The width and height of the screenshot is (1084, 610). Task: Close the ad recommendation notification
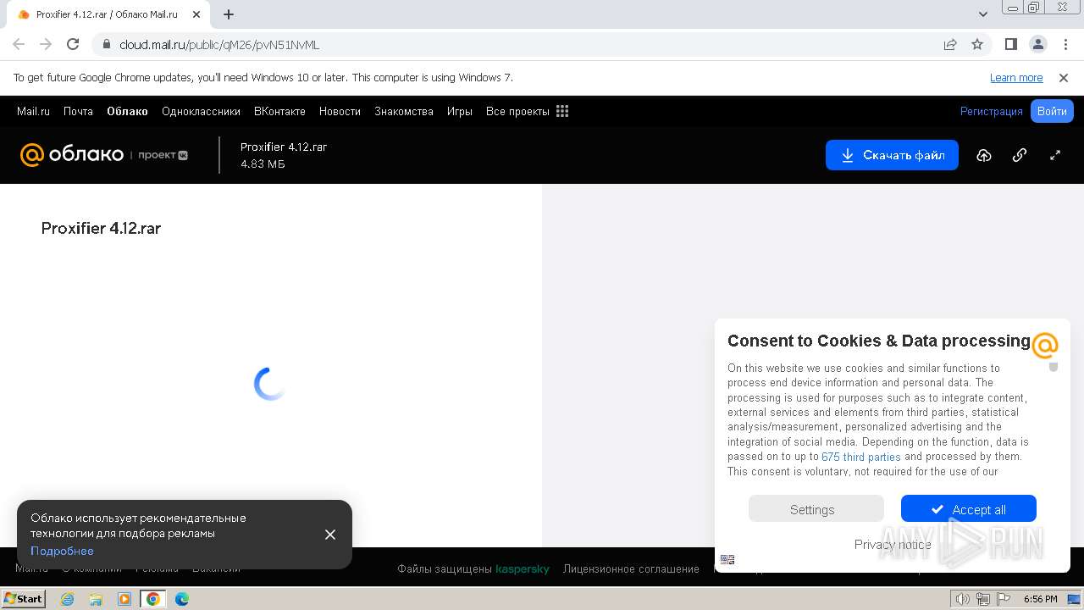[x=330, y=535]
